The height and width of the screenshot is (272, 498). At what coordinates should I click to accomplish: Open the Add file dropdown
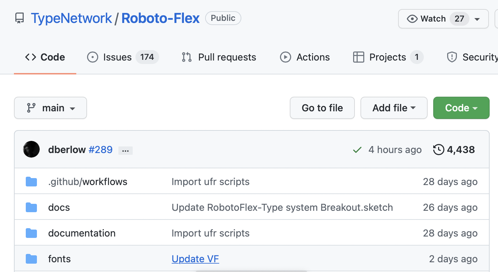[x=394, y=108]
